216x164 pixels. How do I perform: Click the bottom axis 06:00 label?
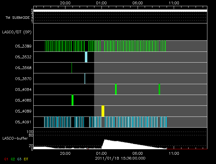[x=138, y=154]
